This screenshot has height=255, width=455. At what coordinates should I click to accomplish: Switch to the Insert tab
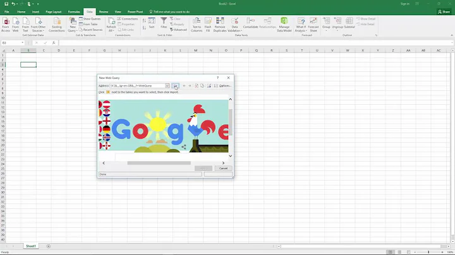tap(35, 12)
